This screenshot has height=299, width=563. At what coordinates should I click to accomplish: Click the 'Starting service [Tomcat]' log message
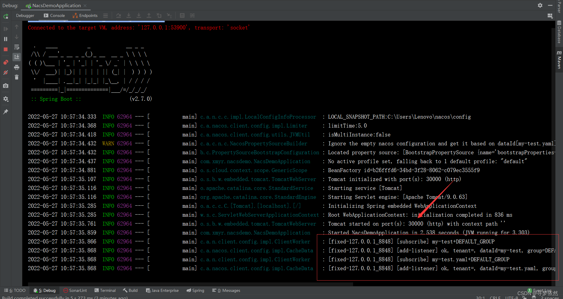click(x=365, y=188)
